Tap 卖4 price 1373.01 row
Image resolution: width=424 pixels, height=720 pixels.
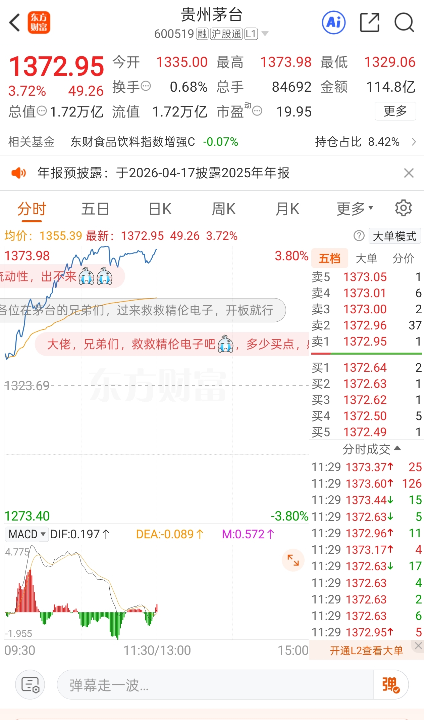366,293
